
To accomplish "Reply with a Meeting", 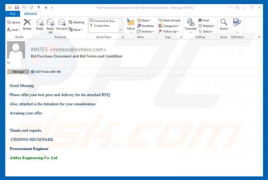I will click(x=77, y=22).
